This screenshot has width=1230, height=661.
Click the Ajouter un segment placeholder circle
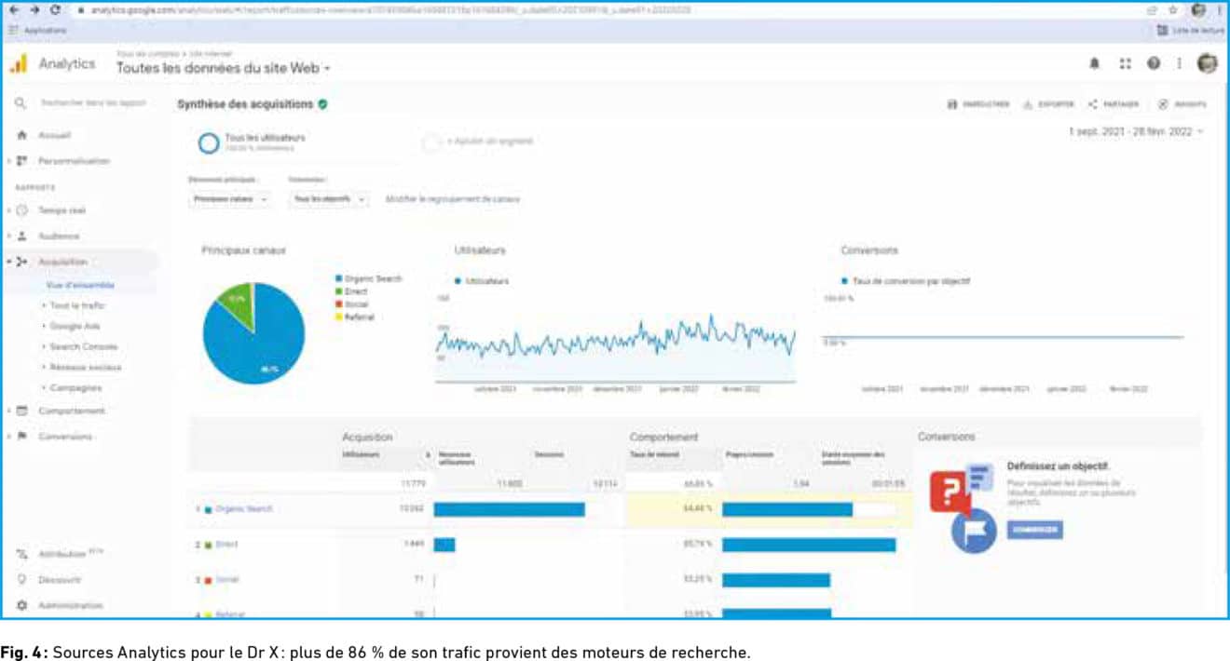coord(431,142)
